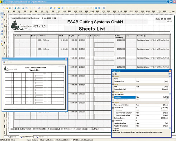Select the pointer tool at sidebar top
This screenshot has width=176, height=141.
(2, 13)
